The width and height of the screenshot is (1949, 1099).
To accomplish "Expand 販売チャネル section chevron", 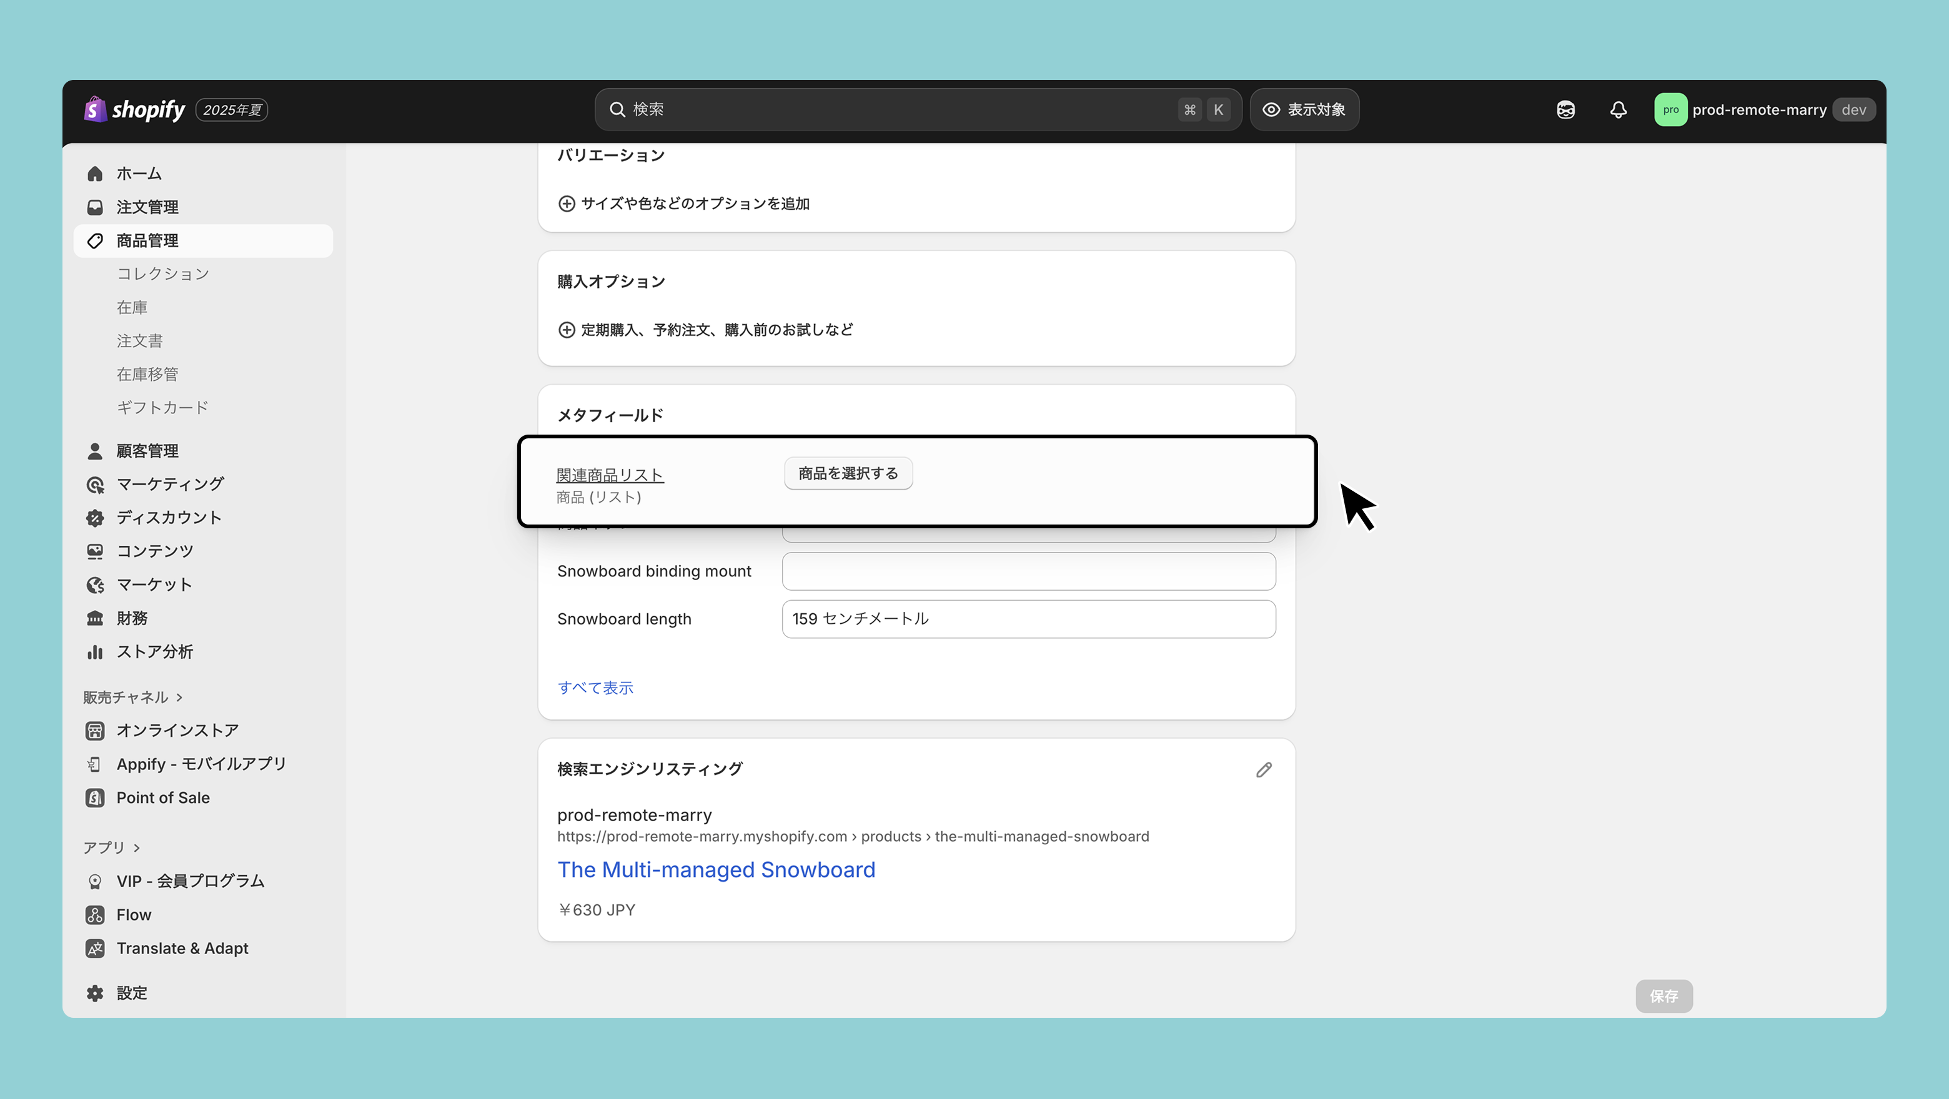I will pyautogui.click(x=179, y=697).
